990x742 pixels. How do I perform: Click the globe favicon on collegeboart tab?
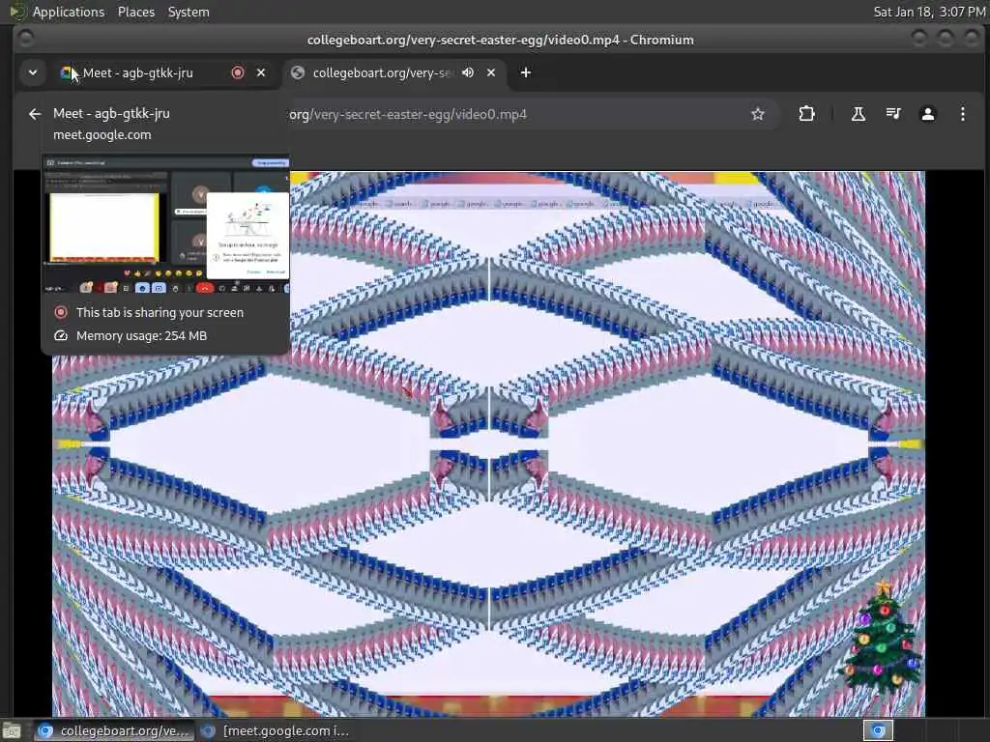[298, 72]
